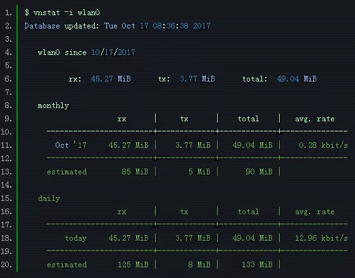Click line number 1 in the gutter

point(8,13)
